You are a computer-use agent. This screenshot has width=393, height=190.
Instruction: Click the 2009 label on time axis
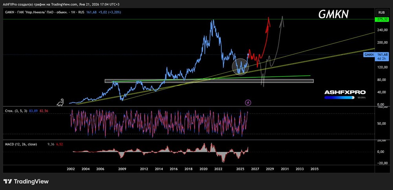pyautogui.click(x=122, y=169)
